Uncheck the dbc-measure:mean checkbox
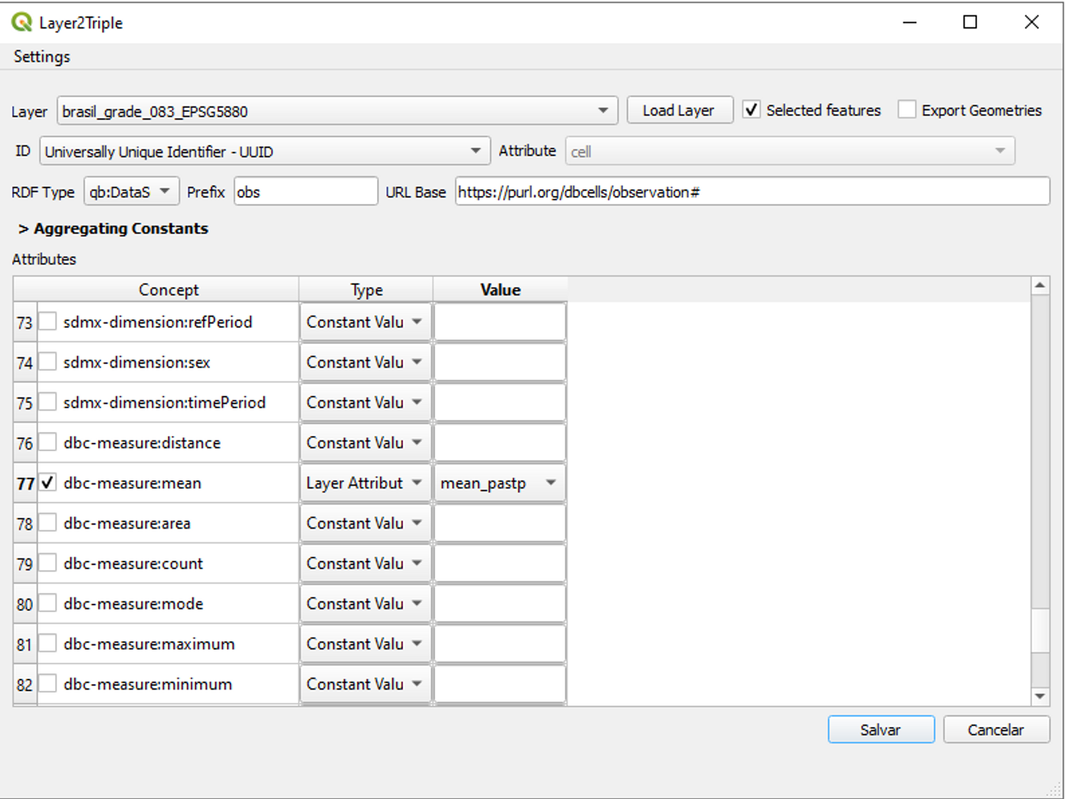1065x799 pixels. coord(48,483)
